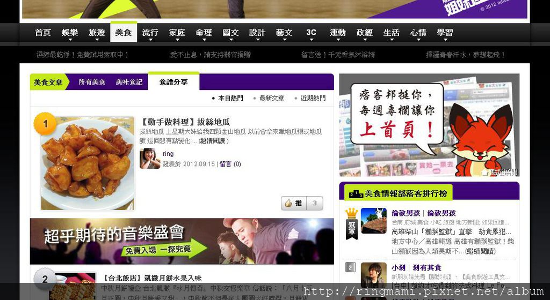
Task: Open the 留言送千元香氛沐浴精 promo link
Action: tap(338, 55)
